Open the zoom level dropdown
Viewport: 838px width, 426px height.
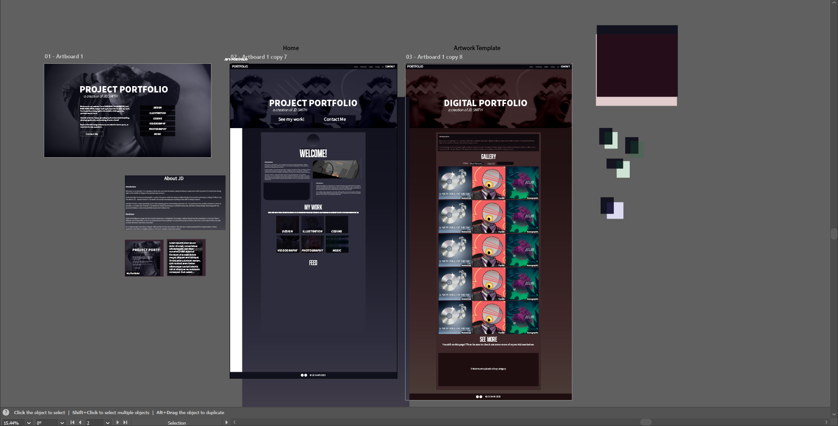(x=29, y=423)
